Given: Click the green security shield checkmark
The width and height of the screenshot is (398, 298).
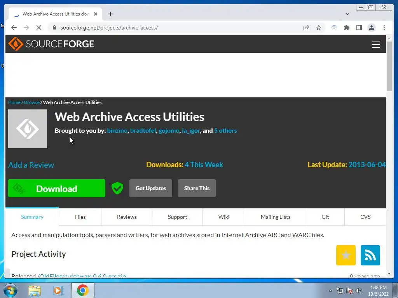Looking at the screenshot, I should (117, 188).
